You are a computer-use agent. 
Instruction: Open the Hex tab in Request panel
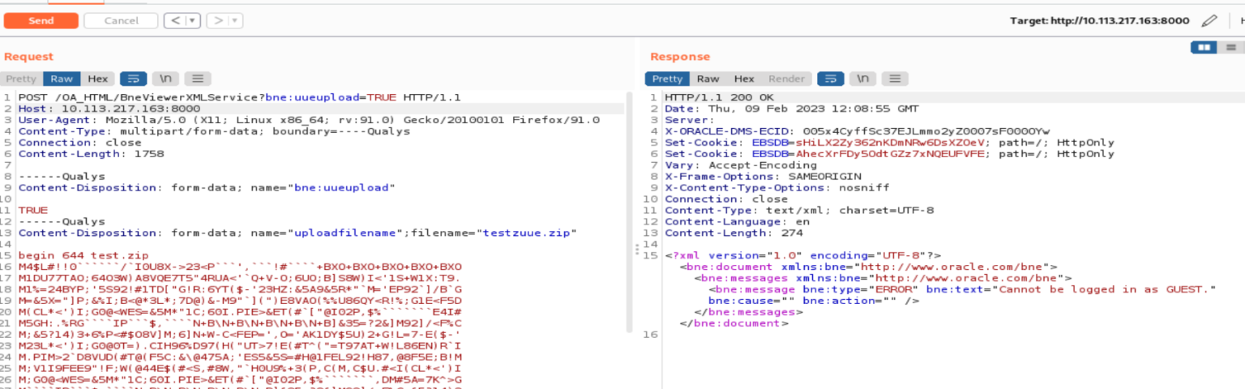pyautogui.click(x=97, y=79)
